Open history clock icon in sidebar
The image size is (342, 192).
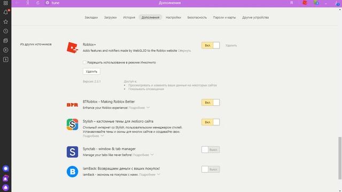[x=6, y=31]
